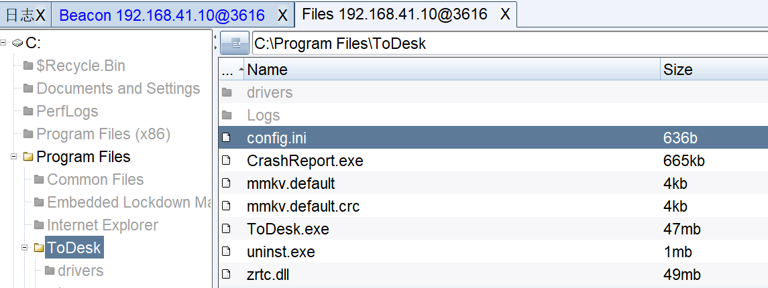Click the ToDesk.exe file icon
This screenshot has width=768, height=288.
(x=226, y=229)
